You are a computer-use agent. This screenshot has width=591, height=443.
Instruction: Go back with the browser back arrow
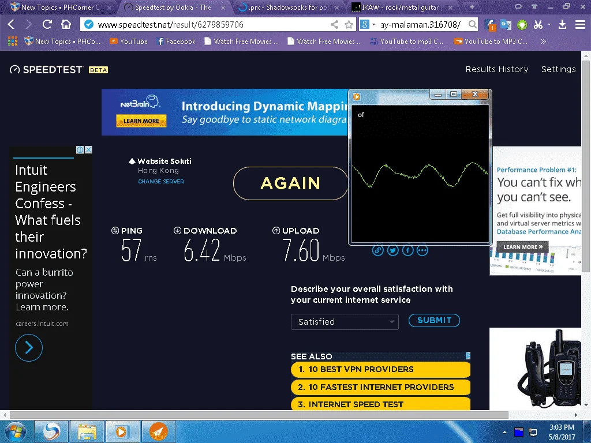(12, 24)
